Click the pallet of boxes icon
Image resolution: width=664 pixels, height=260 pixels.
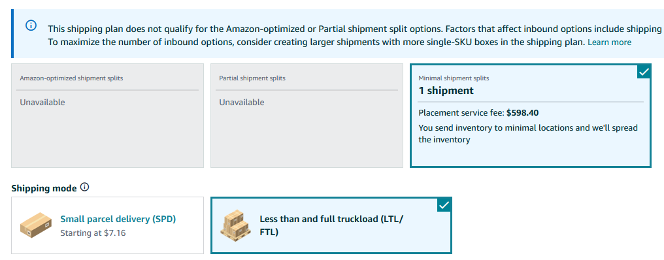[x=233, y=225]
